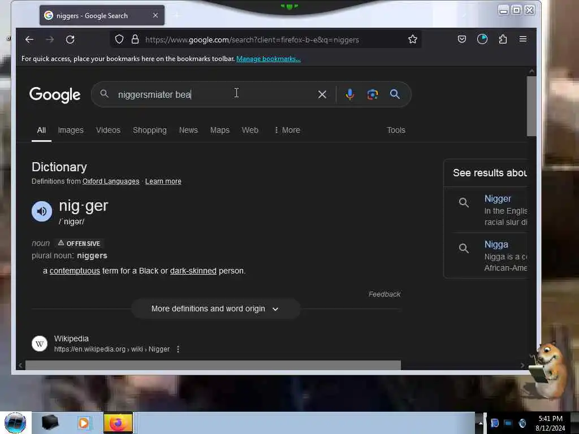Open Wikipedia result options three dots
This screenshot has width=579, height=434.
178,349
